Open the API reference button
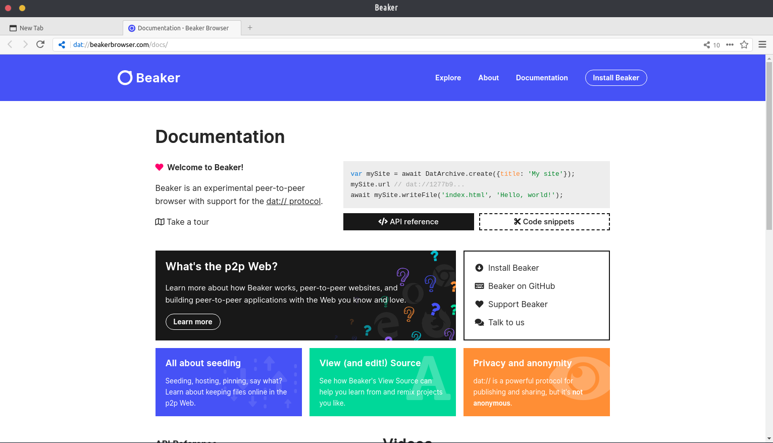The image size is (773, 443). [408, 222]
